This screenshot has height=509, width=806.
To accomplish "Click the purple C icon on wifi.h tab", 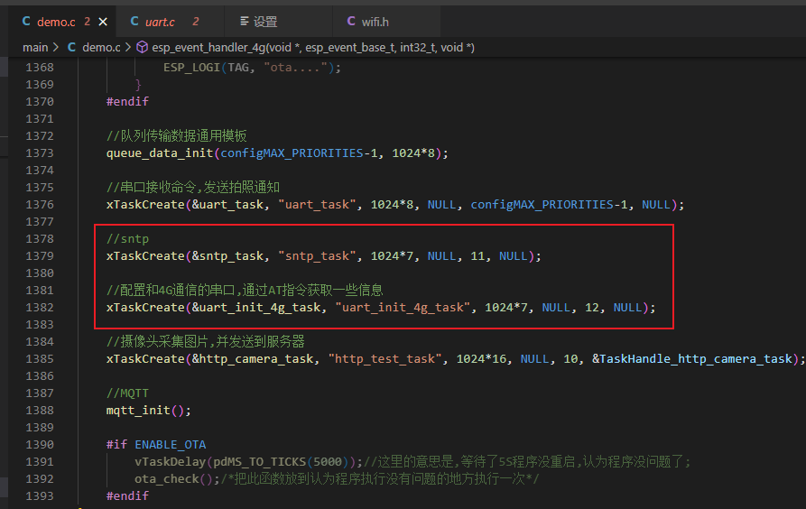I will click(x=351, y=21).
